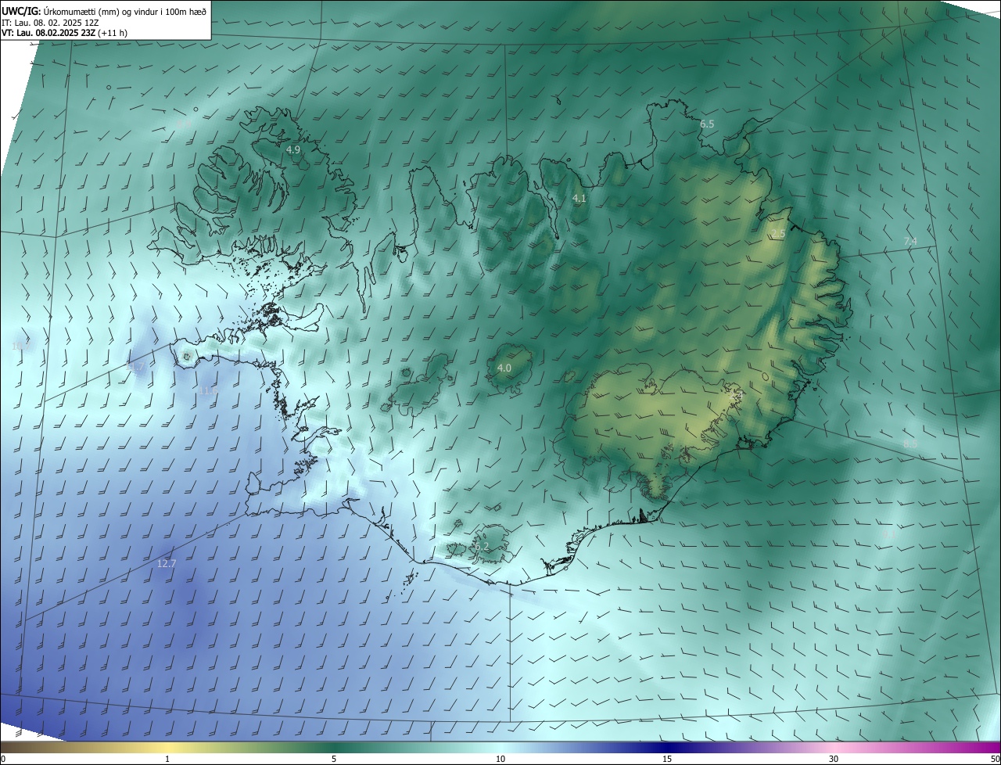Click the 30 tick on the colour scale

point(834,760)
